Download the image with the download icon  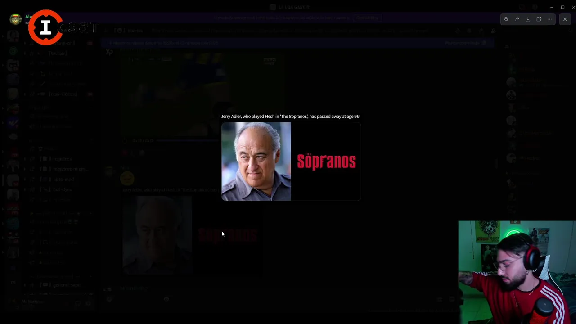pos(528,19)
